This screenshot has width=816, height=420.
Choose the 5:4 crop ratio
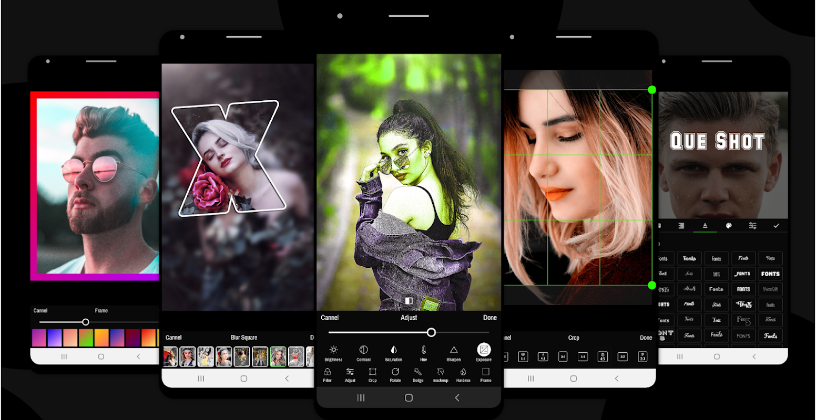583,357
